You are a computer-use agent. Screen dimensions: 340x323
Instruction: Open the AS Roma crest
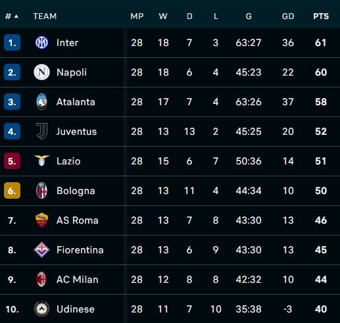click(41, 220)
